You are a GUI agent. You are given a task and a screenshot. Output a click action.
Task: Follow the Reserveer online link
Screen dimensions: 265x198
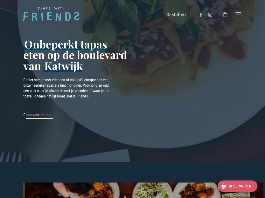click(x=37, y=115)
